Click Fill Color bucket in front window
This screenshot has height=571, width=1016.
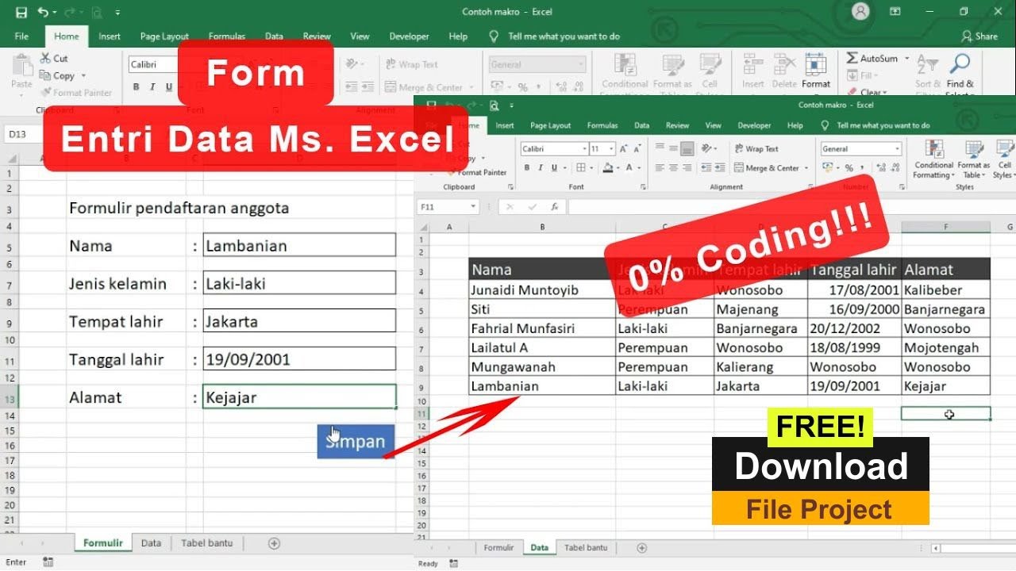[x=608, y=168]
